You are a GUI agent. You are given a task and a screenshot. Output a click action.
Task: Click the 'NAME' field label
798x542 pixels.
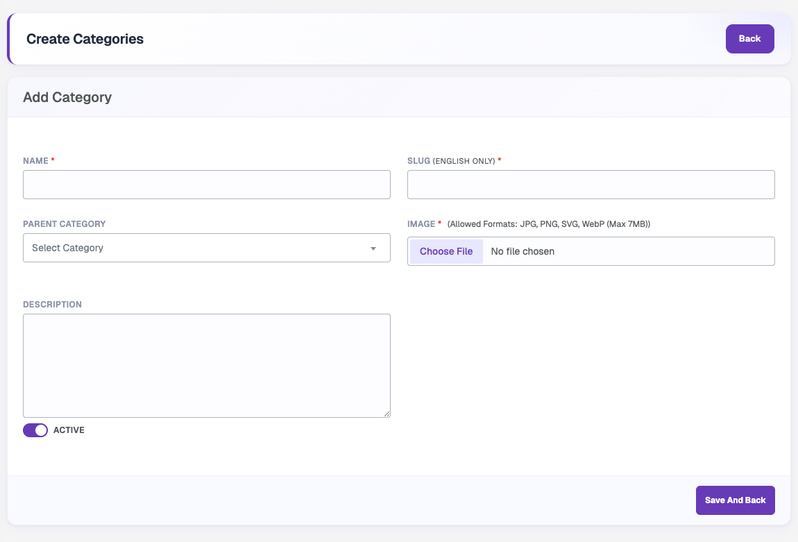35,161
